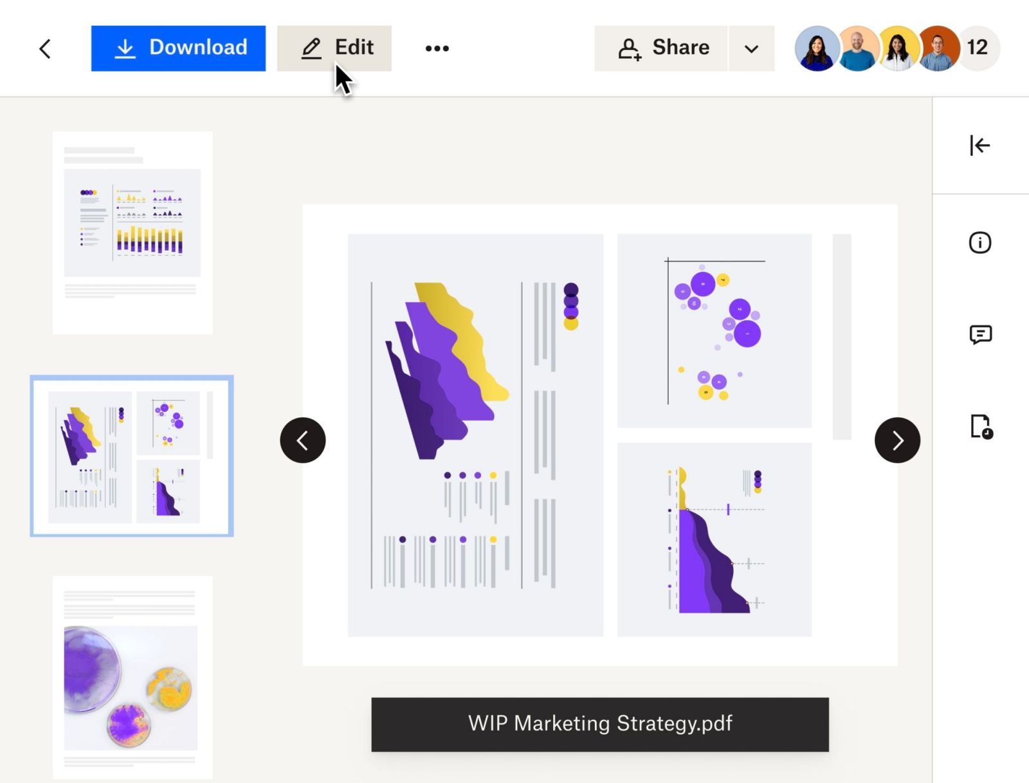Open the comments panel

click(979, 334)
